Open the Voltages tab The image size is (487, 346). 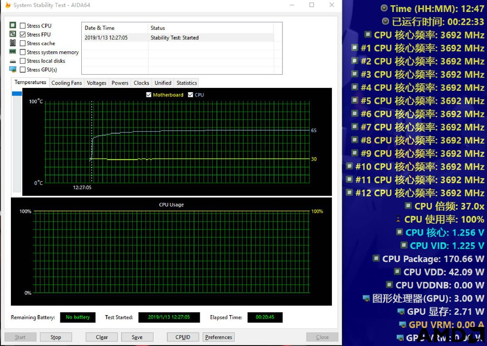[x=96, y=83]
